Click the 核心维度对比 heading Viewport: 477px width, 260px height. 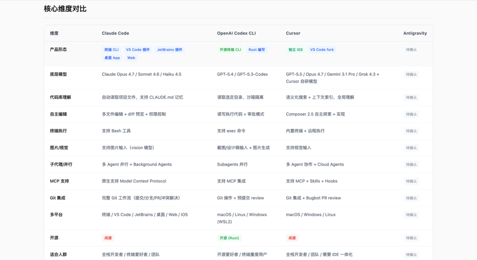tap(65, 9)
